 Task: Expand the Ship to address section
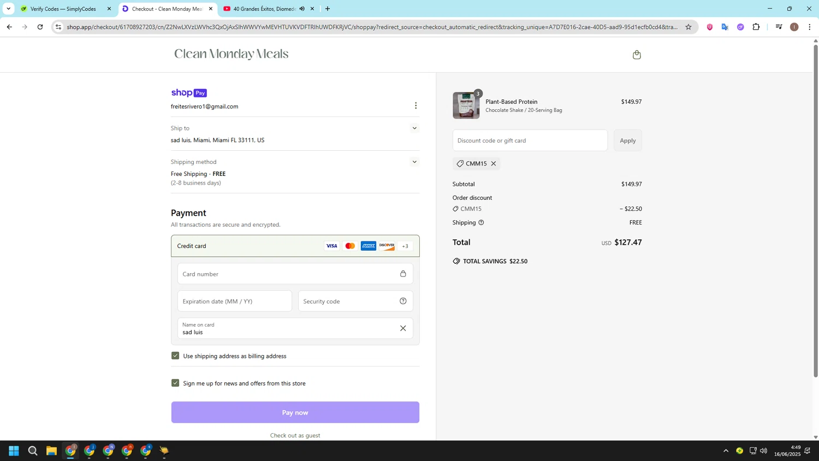click(414, 128)
